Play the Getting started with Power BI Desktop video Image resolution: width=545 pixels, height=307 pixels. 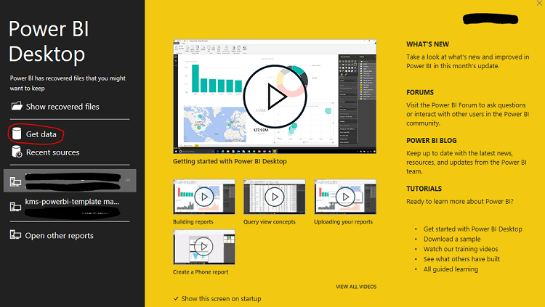pos(275,97)
